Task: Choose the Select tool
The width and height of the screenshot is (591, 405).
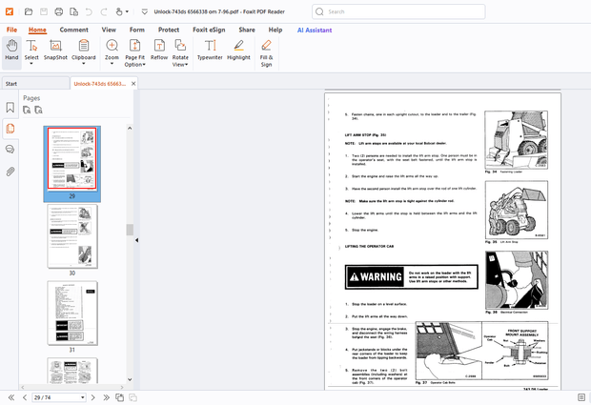Action: click(31, 52)
